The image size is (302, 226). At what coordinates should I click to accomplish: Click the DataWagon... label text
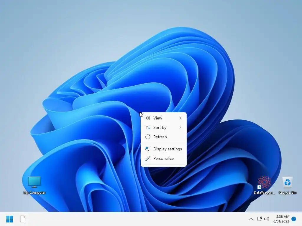click(x=264, y=192)
